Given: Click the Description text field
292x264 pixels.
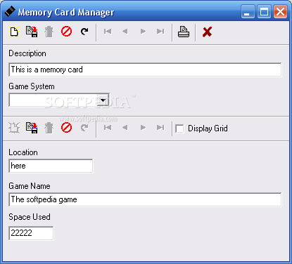Looking at the screenshot, I should coord(145,70).
